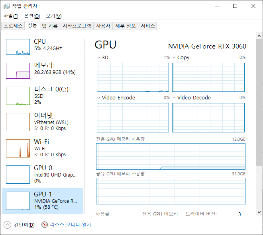Click the resource monitor gauge icon

pos(45,225)
